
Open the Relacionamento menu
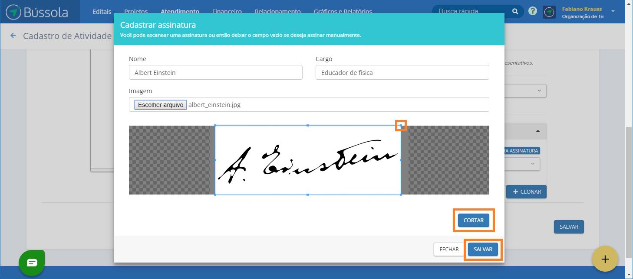click(x=278, y=12)
